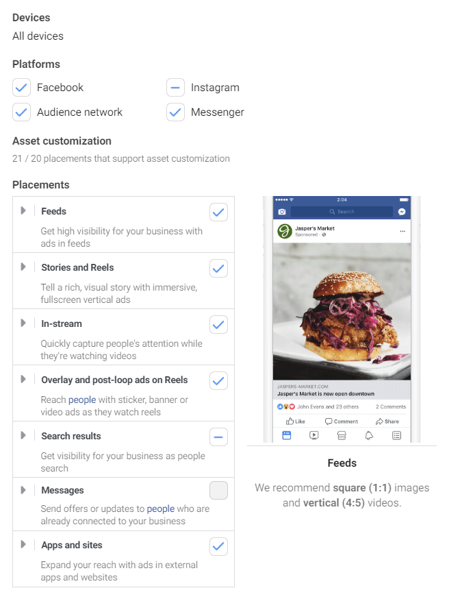Click the 'people' link under Overlay ads
Image resolution: width=460 pixels, height=599 pixels.
click(82, 400)
